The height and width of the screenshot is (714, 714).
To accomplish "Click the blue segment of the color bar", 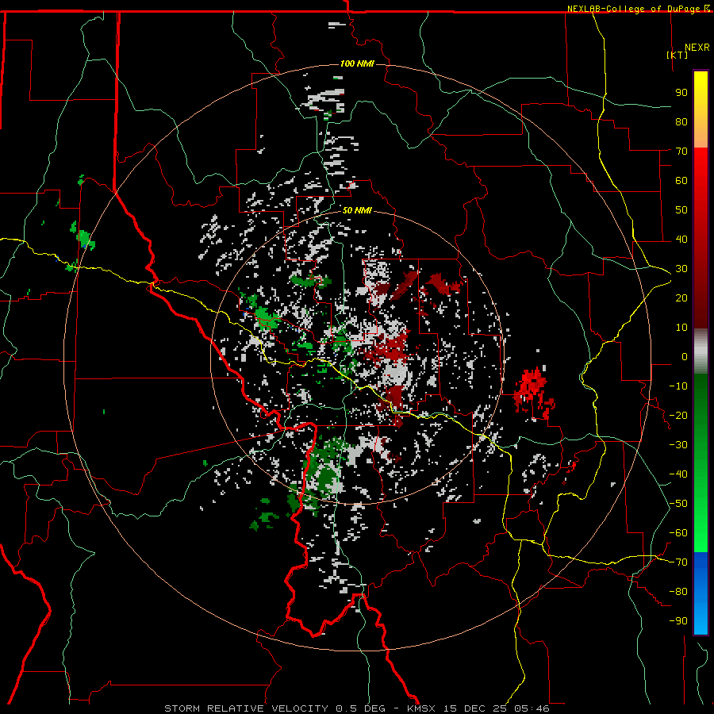I will pos(701,593).
